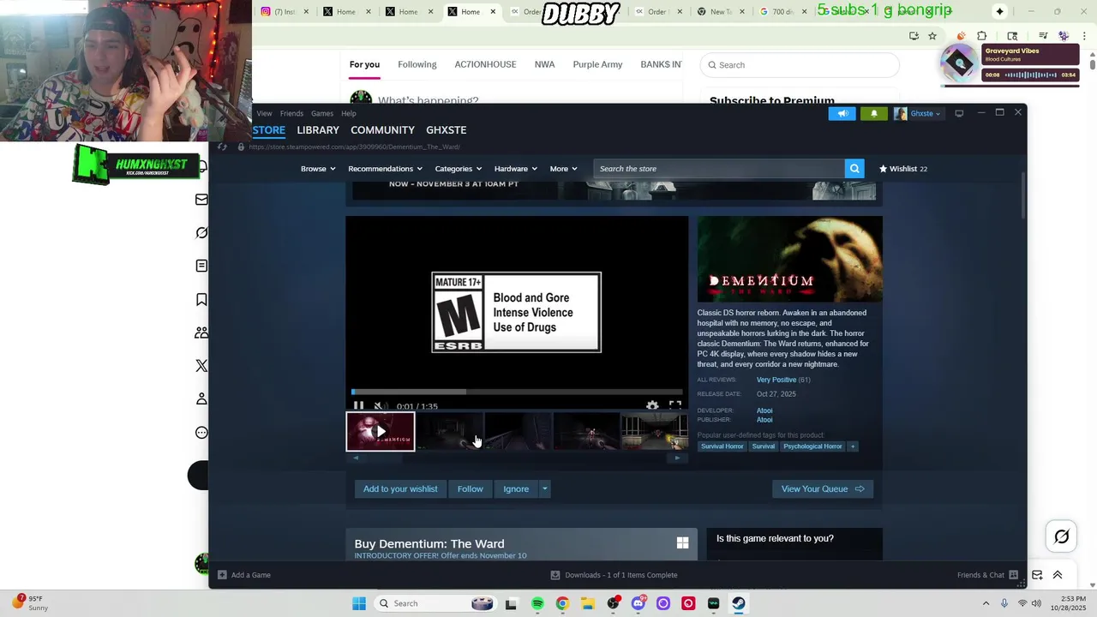Ignore this game
This screenshot has height=617, width=1097.
coord(516,488)
